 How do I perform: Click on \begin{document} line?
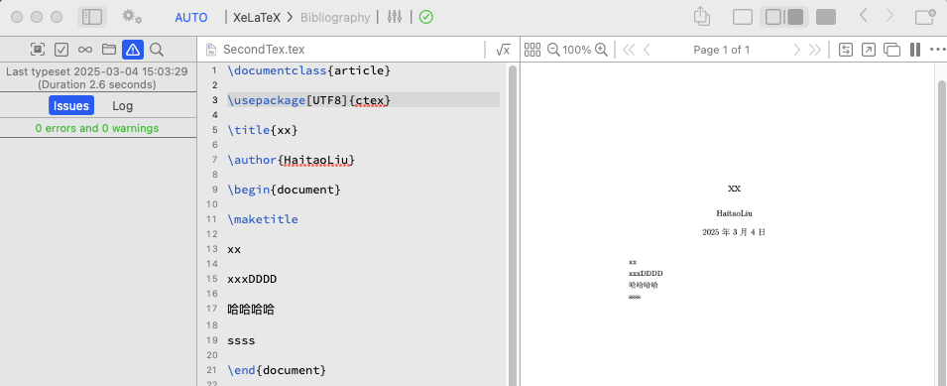(x=285, y=190)
